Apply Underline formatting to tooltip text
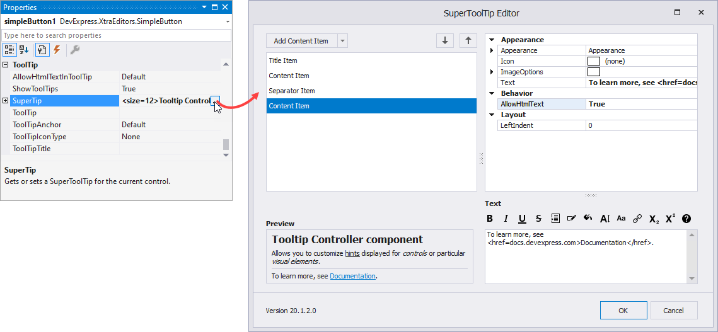 523,219
